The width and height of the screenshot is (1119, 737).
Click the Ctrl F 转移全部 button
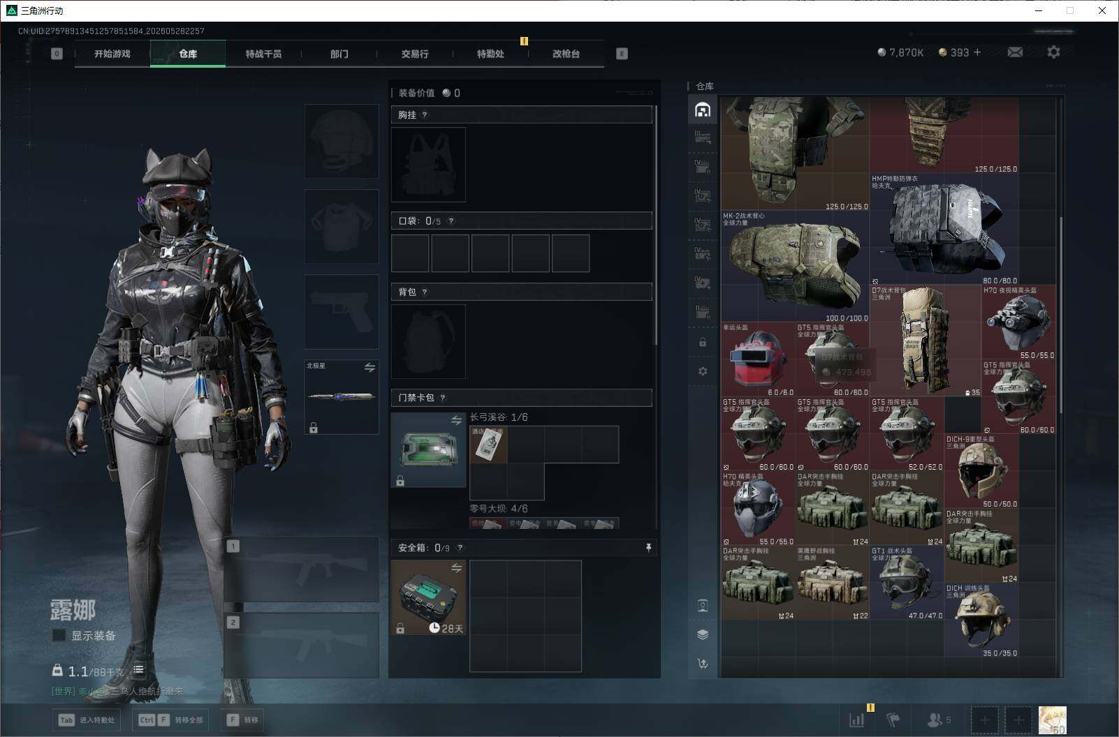click(171, 720)
